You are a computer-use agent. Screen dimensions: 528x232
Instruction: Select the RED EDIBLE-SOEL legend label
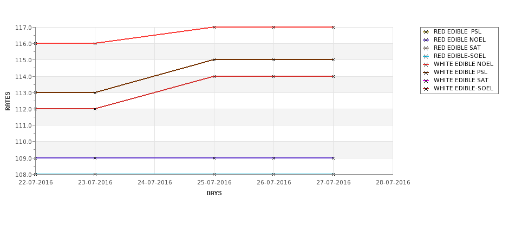460,56
